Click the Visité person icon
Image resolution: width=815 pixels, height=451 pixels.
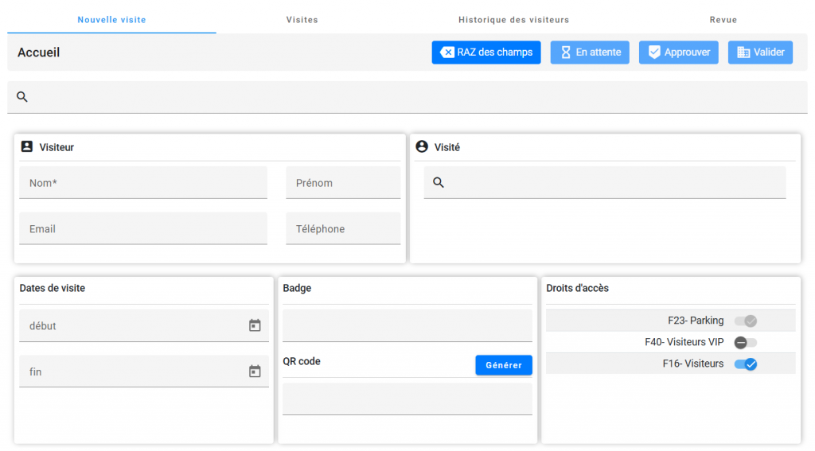(x=422, y=146)
